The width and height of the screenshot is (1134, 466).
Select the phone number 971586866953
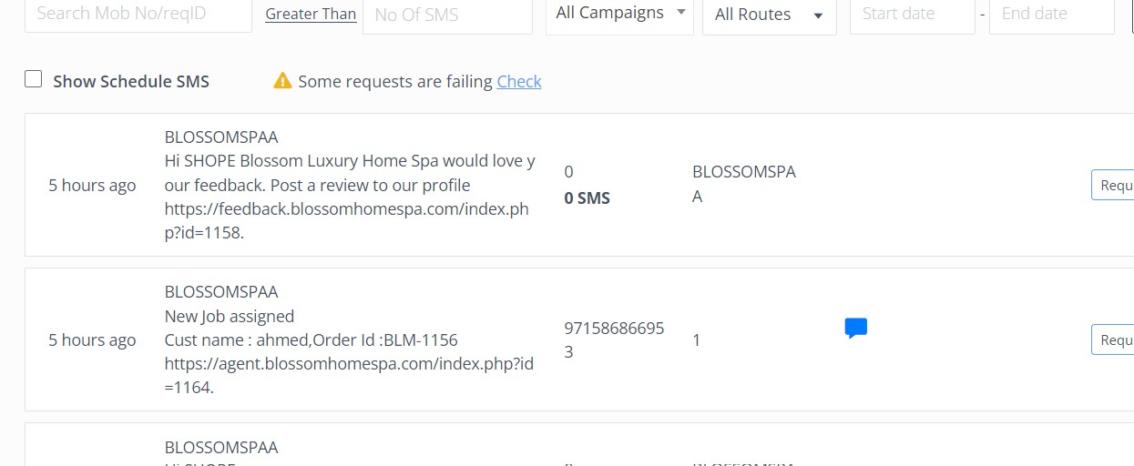pos(614,339)
